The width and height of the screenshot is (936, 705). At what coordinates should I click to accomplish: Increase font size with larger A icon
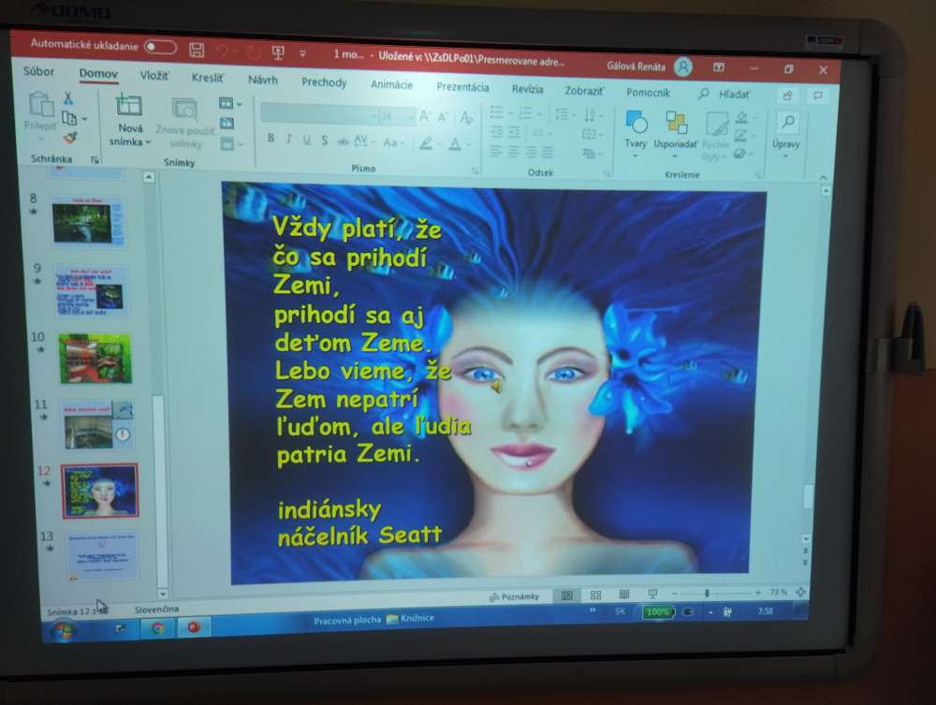coord(424,116)
